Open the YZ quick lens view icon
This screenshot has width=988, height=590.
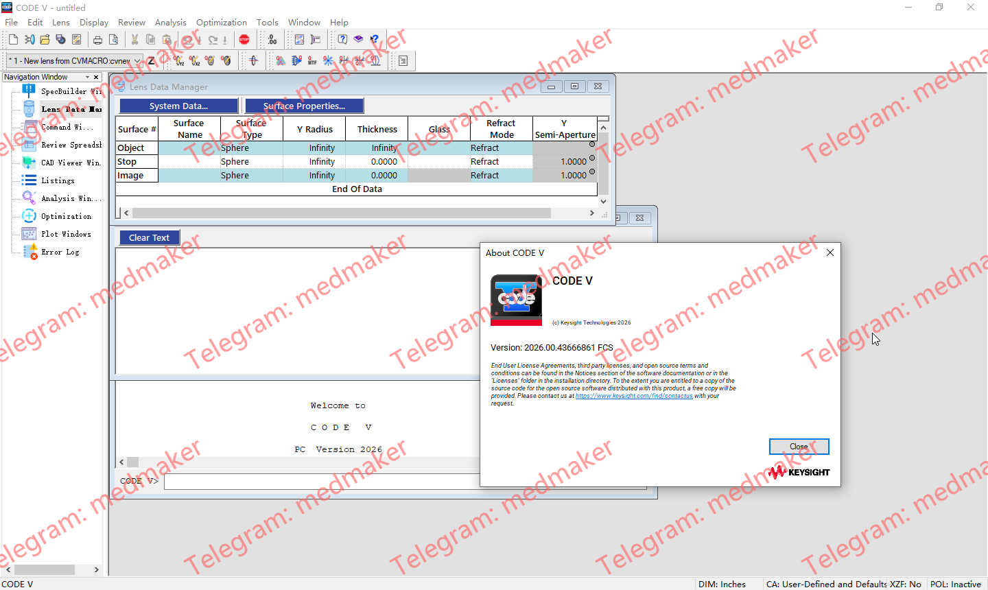pos(180,60)
